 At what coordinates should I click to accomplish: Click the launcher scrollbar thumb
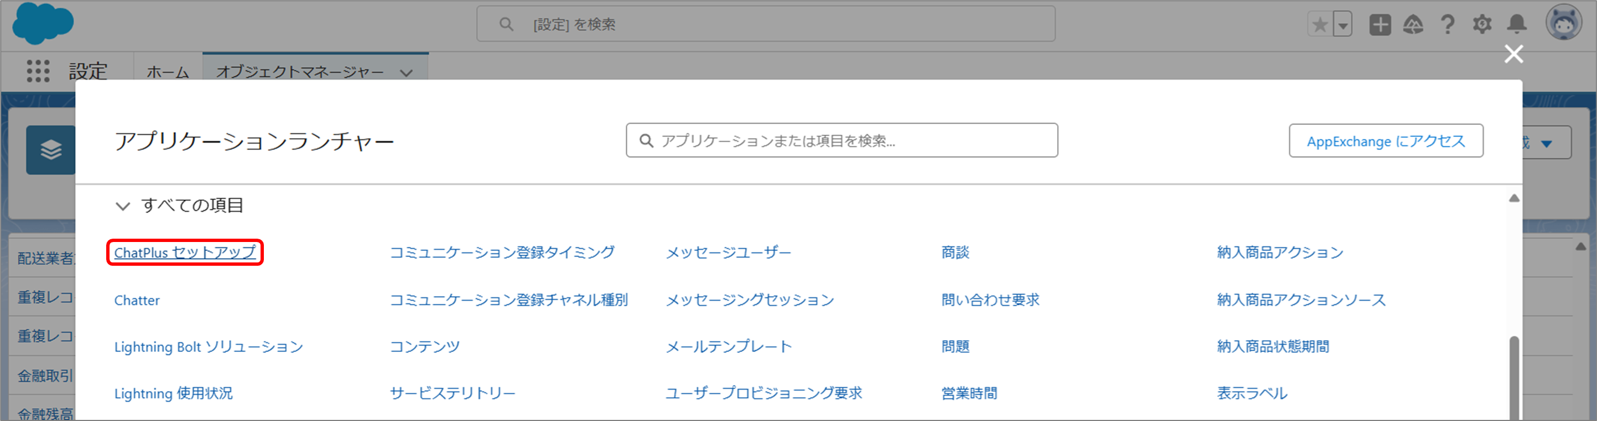pyautogui.click(x=1514, y=378)
